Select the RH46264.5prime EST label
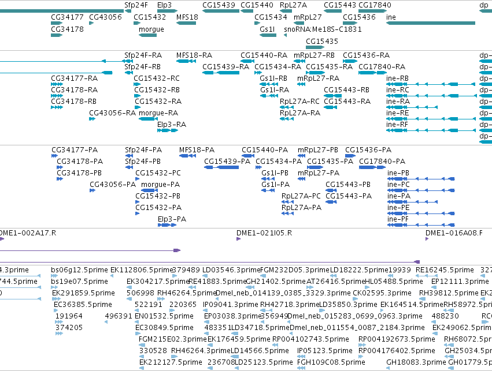This screenshot has width=492, height=371. [x=187, y=293]
